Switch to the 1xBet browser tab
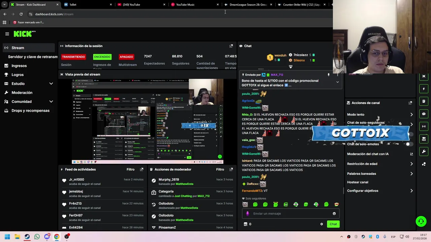Screen dimensions: 431x242 coord(88,5)
